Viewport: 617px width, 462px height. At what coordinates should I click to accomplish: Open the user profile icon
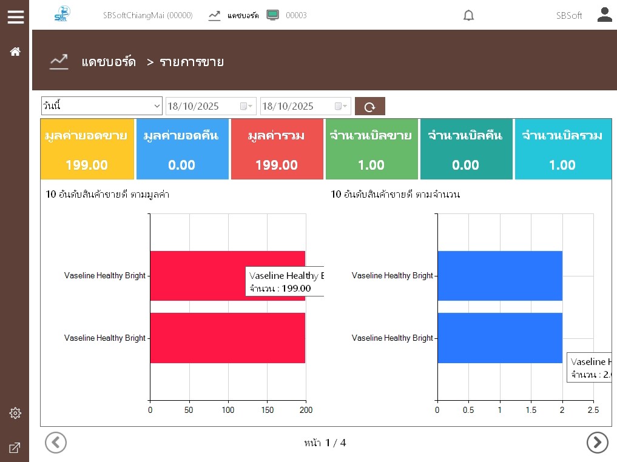(604, 15)
